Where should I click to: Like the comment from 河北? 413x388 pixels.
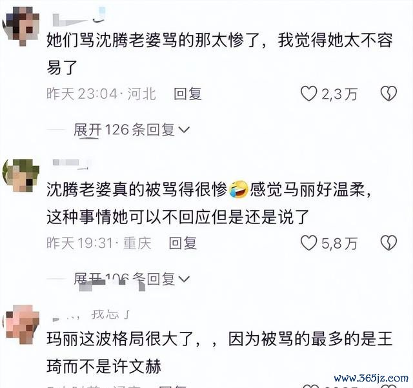pos(308,94)
